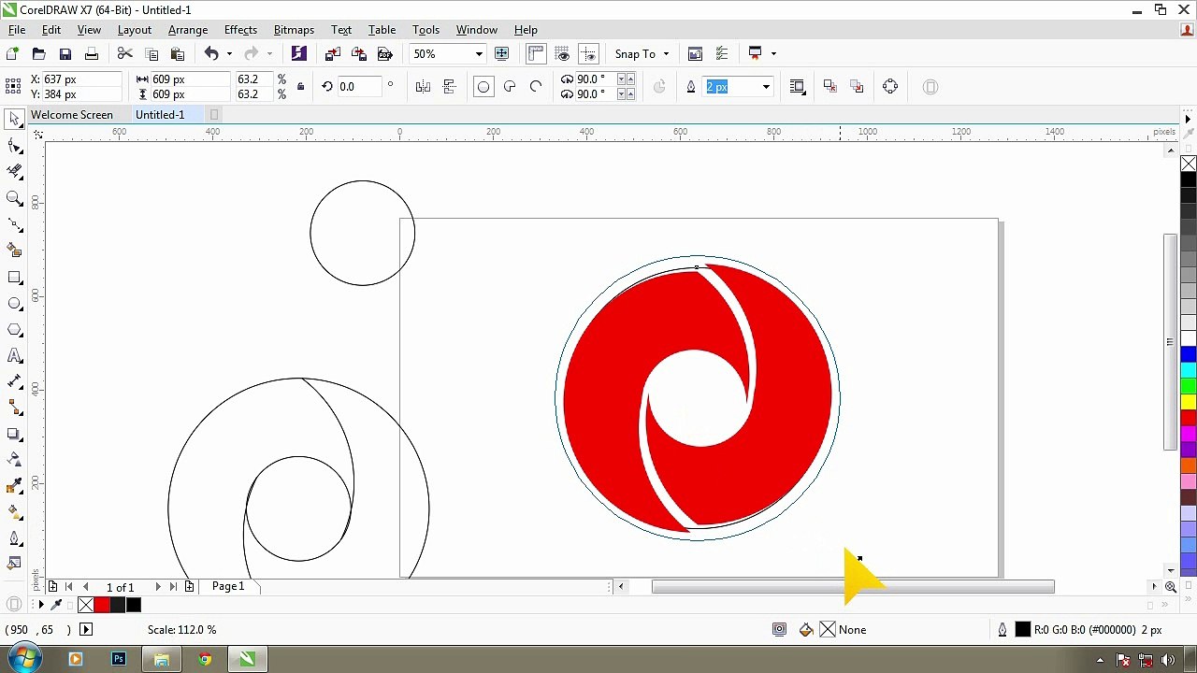Select the Shape tool in toolbox
The image size is (1197, 673).
tap(15, 146)
